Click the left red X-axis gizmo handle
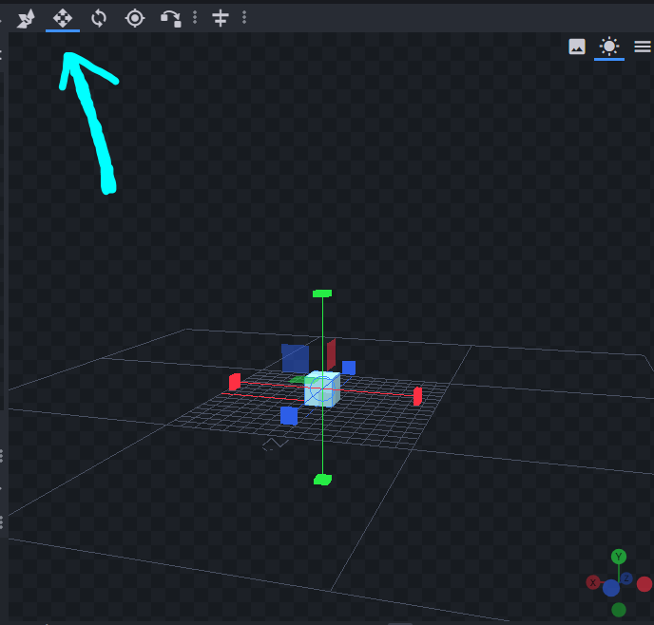Image resolution: width=654 pixels, height=625 pixels. [235, 382]
